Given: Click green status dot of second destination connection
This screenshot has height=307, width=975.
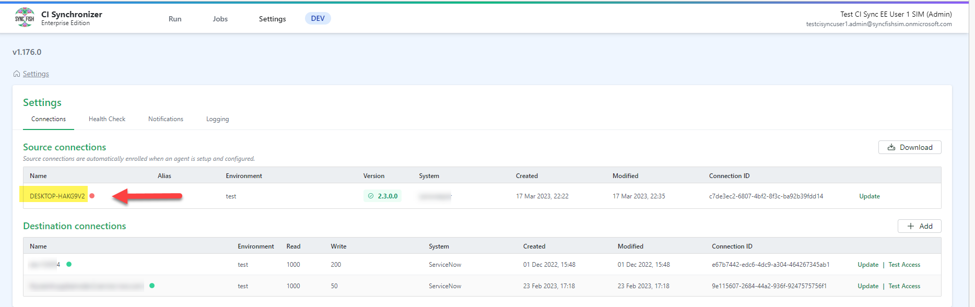Looking at the screenshot, I should 152,286.
